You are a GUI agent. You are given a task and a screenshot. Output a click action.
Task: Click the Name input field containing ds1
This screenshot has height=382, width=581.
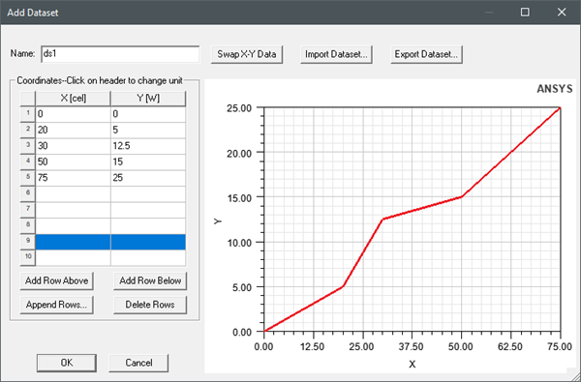[x=120, y=54]
